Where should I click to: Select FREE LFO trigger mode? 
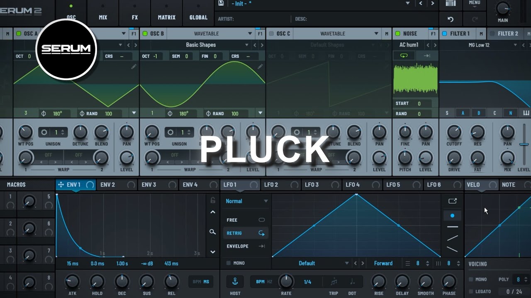tap(246, 220)
